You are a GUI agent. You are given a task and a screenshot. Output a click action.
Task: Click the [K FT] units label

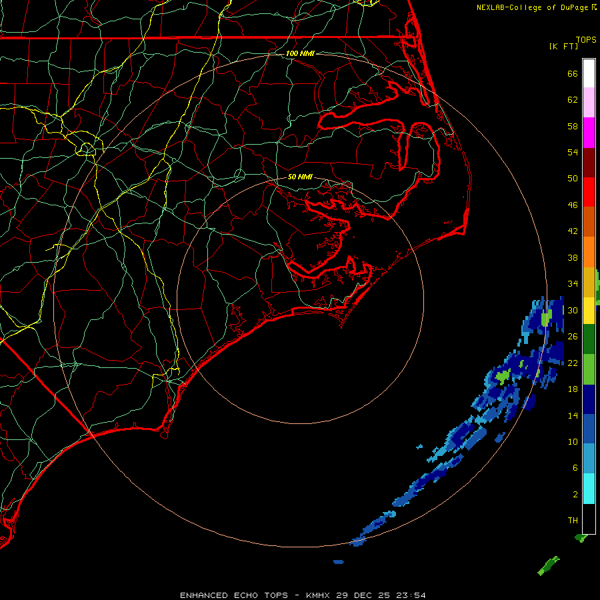pos(563,47)
